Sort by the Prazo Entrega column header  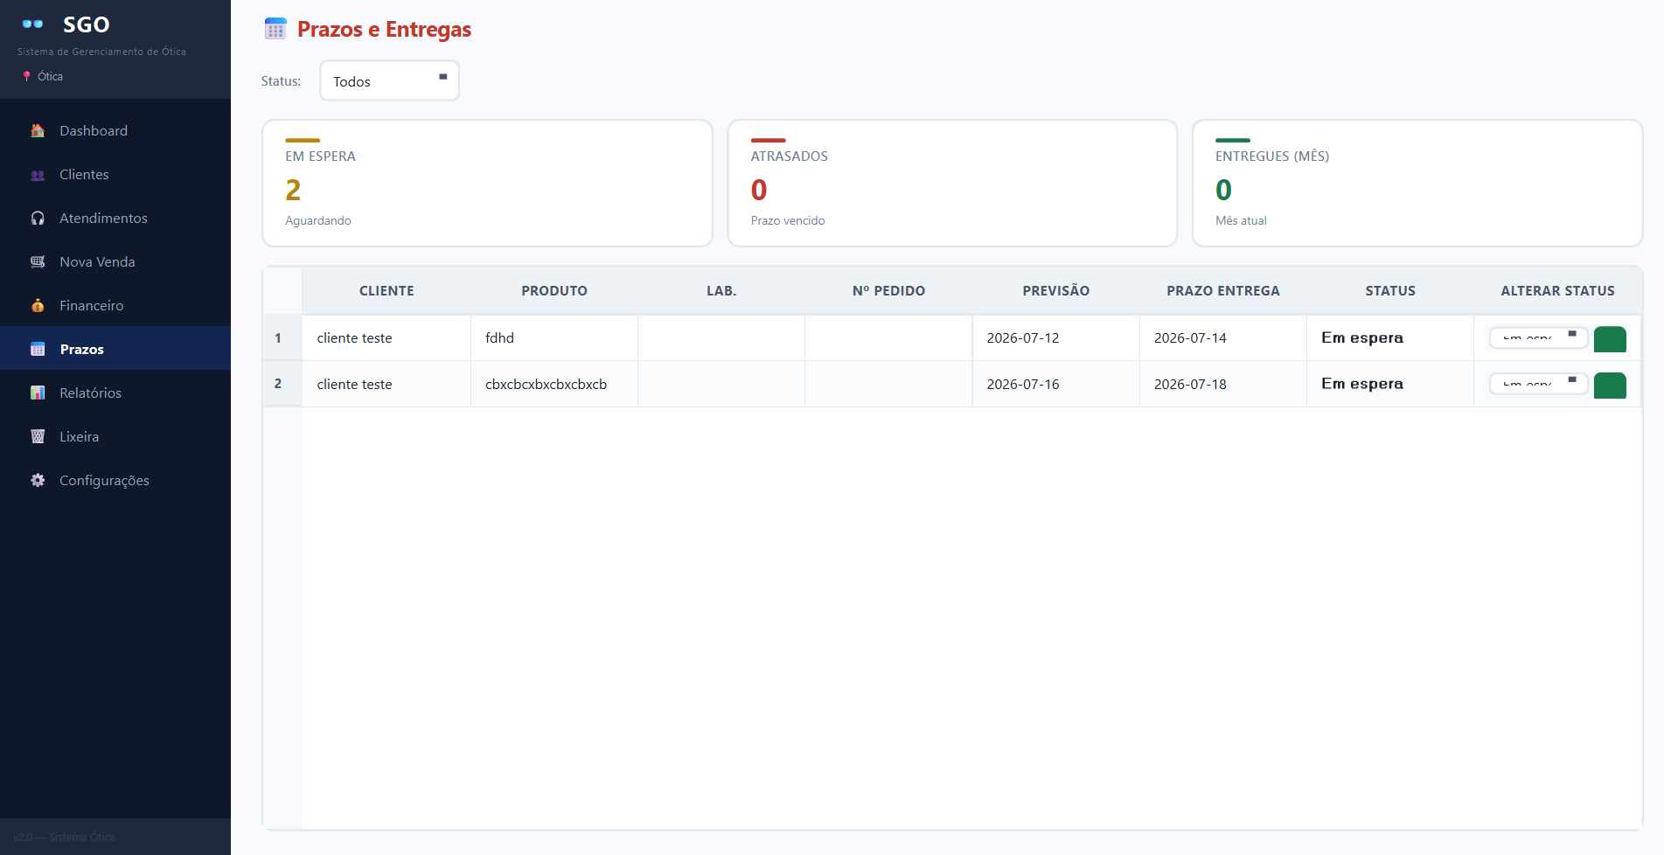(1222, 290)
